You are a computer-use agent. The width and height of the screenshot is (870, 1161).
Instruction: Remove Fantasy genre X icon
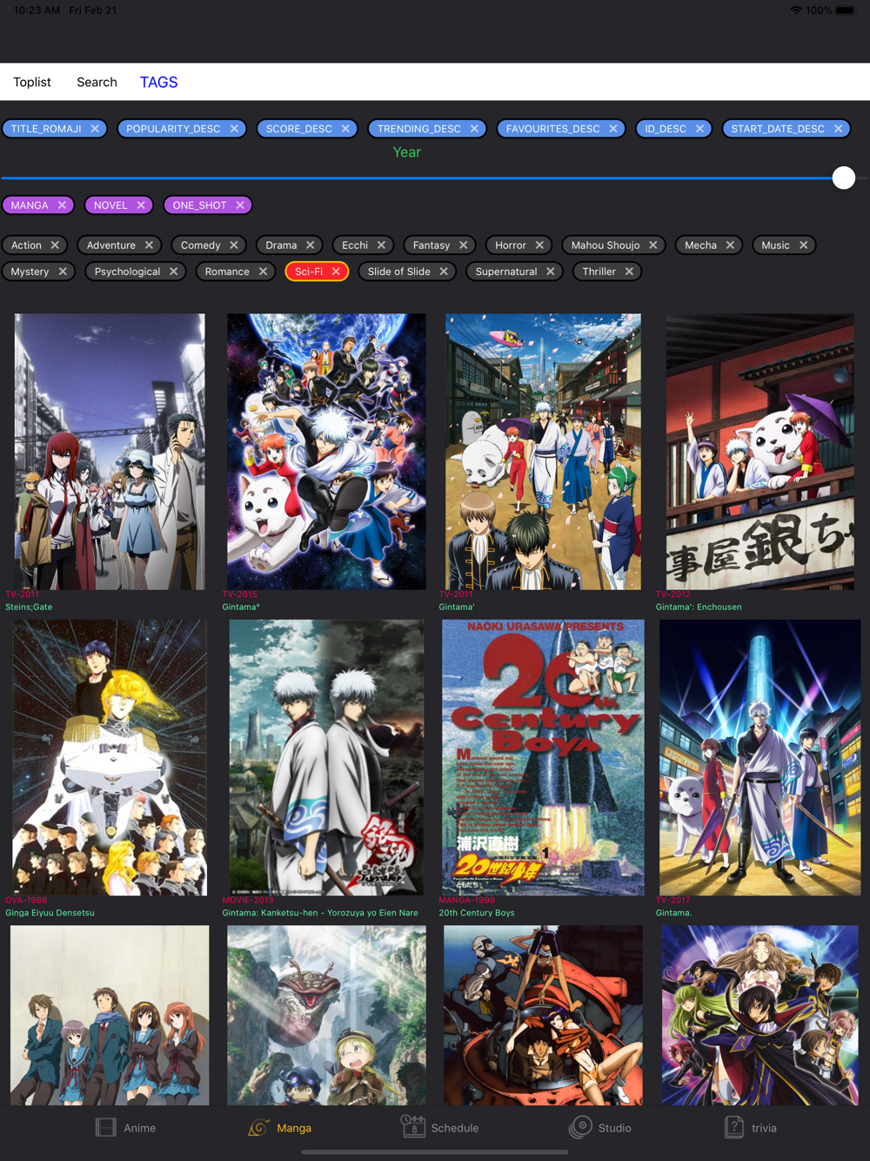click(464, 245)
